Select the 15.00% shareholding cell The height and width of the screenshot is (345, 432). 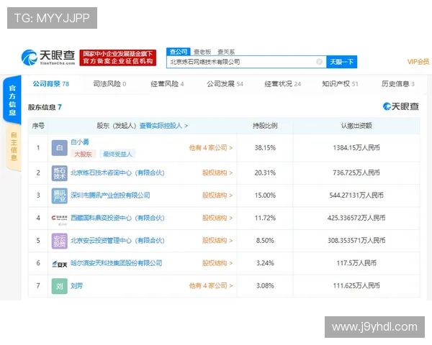pyautogui.click(x=265, y=195)
